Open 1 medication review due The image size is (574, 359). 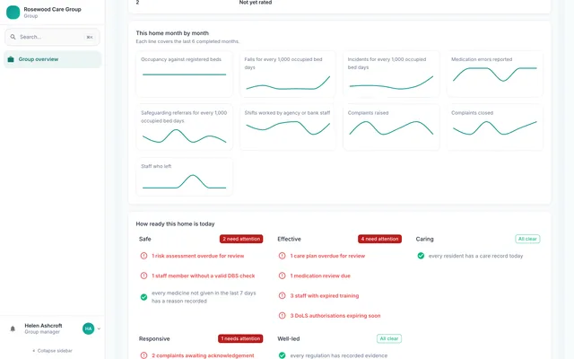pyautogui.click(x=320, y=276)
